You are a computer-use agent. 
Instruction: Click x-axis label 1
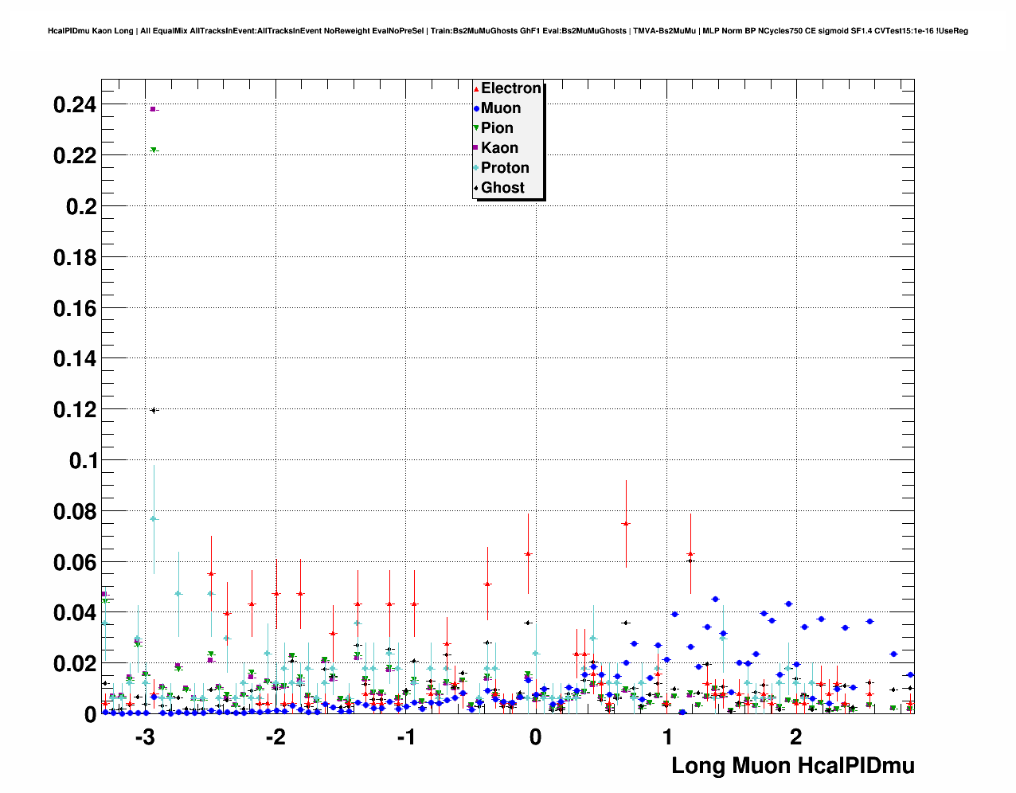(667, 737)
